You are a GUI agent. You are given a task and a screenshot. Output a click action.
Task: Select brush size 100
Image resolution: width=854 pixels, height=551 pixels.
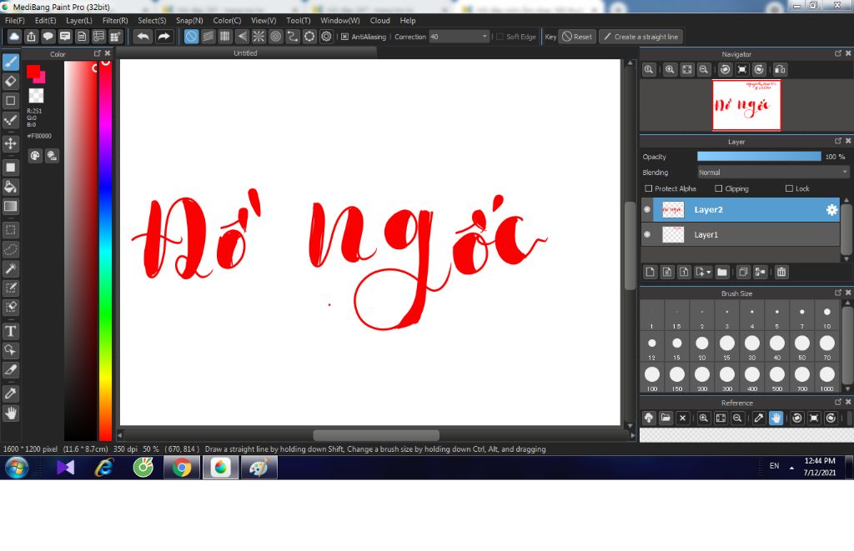pyautogui.click(x=652, y=378)
